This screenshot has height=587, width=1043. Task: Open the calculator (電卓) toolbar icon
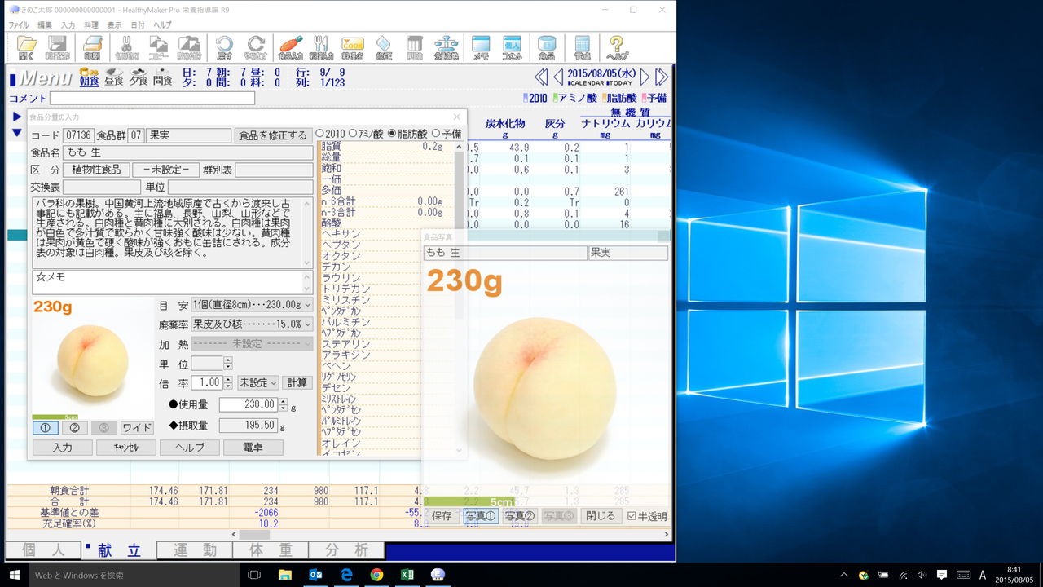tap(582, 48)
